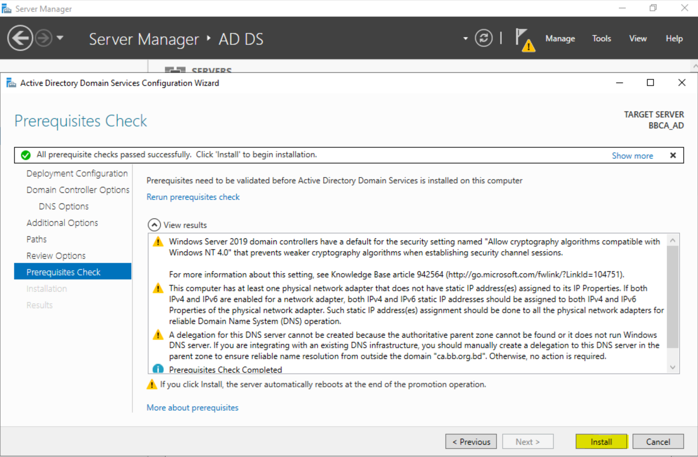Click the BBCA_AD target server name
This screenshot has height=457, width=698.
tap(666, 126)
